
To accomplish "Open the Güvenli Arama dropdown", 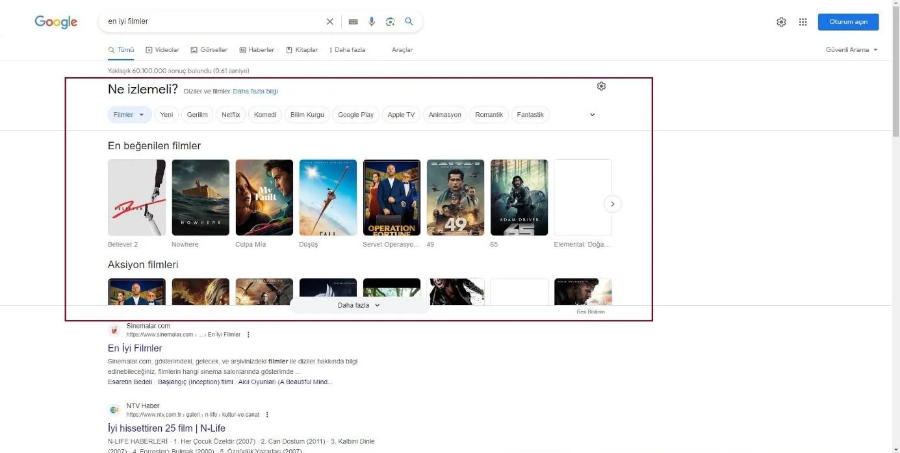I will point(851,50).
